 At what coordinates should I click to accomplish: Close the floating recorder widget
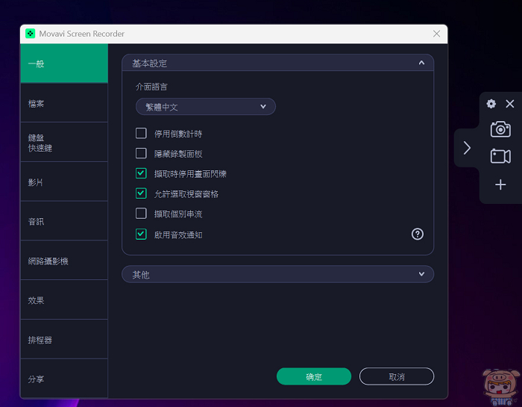[x=510, y=105]
